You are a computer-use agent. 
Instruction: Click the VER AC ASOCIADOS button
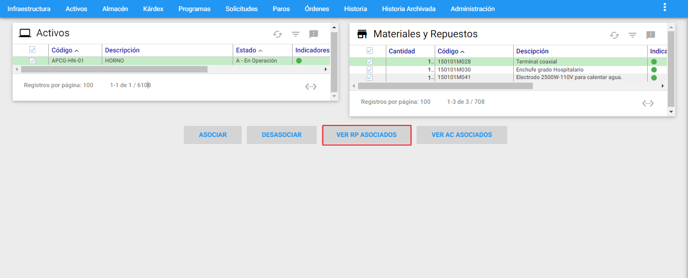[462, 135]
